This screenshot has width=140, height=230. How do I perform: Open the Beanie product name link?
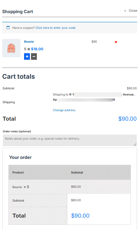(x=29, y=42)
